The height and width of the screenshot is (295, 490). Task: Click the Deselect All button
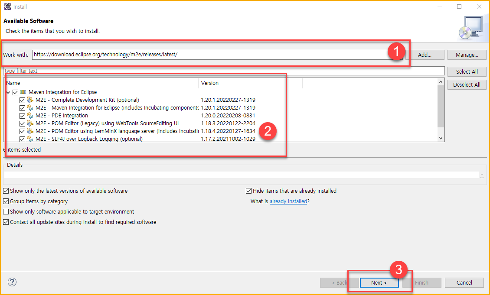pos(467,85)
